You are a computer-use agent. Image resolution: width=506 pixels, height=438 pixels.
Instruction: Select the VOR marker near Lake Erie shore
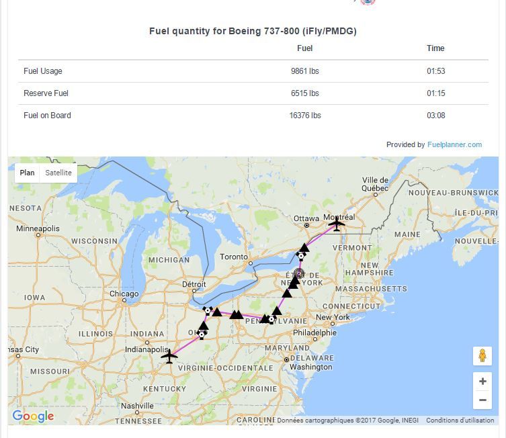[208, 311]
